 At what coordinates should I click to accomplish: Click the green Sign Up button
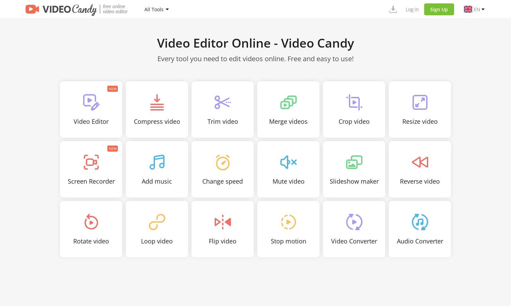click(439, 10)
